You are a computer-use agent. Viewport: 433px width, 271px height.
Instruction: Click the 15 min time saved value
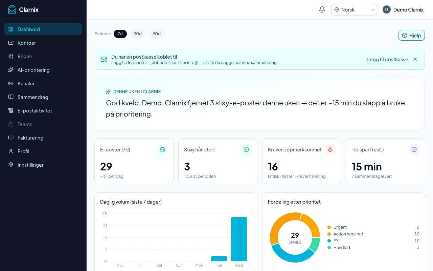pos(367,167)
